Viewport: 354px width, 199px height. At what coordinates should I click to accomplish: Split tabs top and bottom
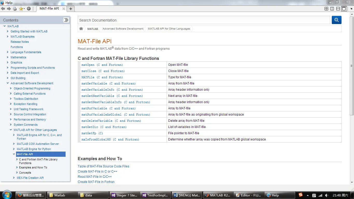tap(338, 9)
